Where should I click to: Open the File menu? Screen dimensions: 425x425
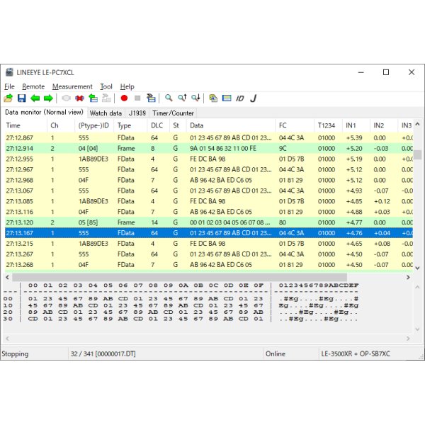click(x=9, y=86)
